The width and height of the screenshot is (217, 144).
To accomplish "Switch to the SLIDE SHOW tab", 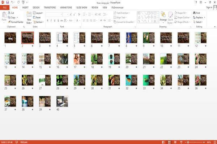I will pos(82,8).
